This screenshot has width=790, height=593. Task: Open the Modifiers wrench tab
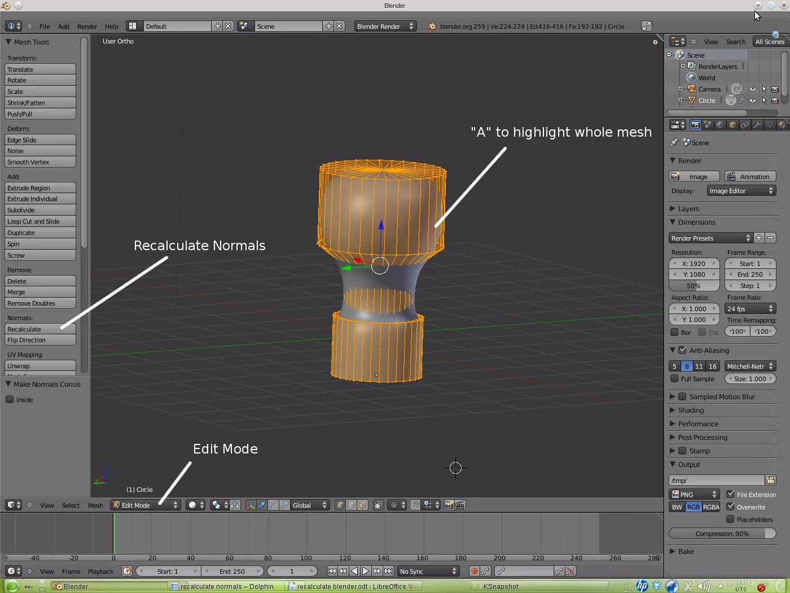coord(757,125)
